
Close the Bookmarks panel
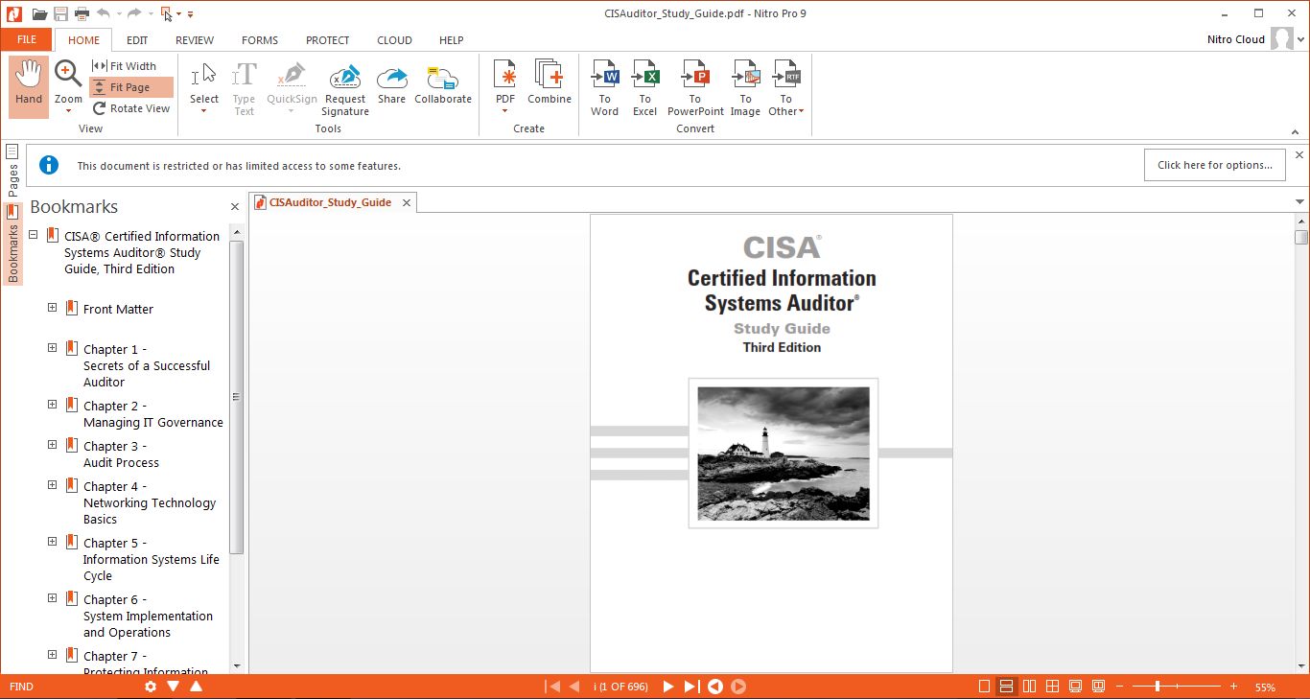coord(235,207)
